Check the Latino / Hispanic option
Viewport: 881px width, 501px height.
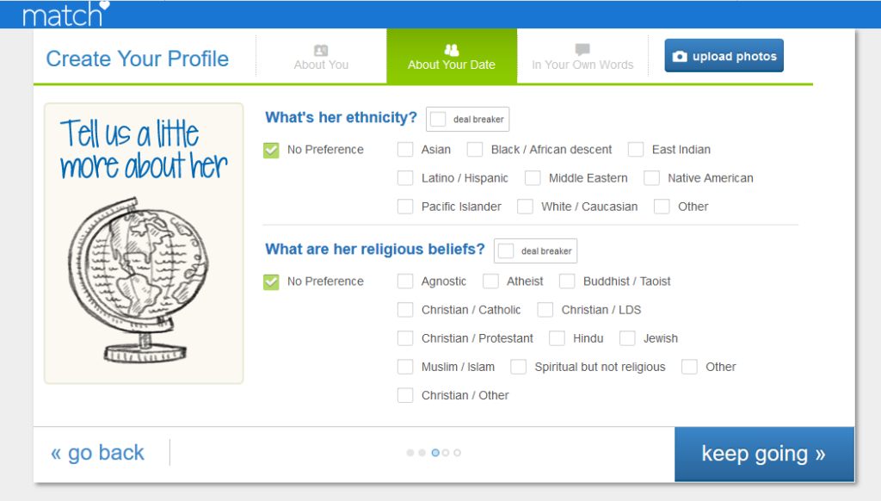[404, 178]
